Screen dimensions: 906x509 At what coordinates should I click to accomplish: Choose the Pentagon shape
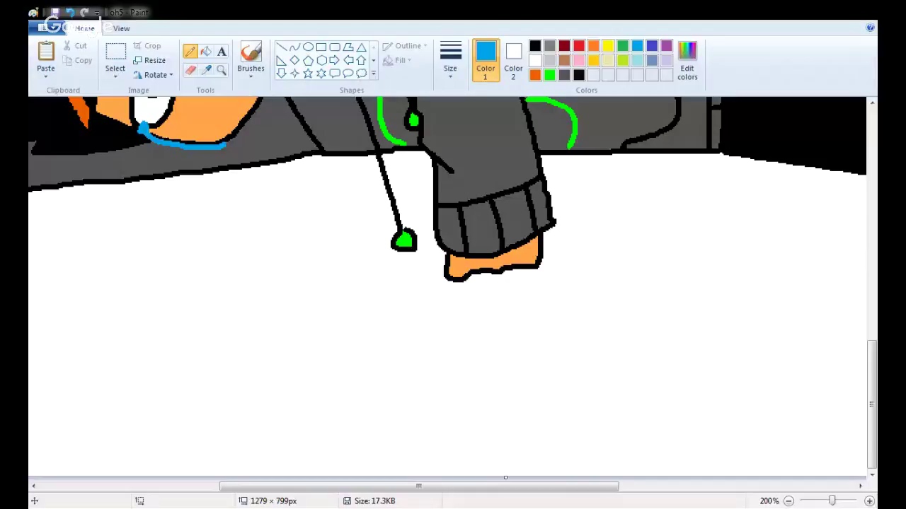tap(308, 60)
